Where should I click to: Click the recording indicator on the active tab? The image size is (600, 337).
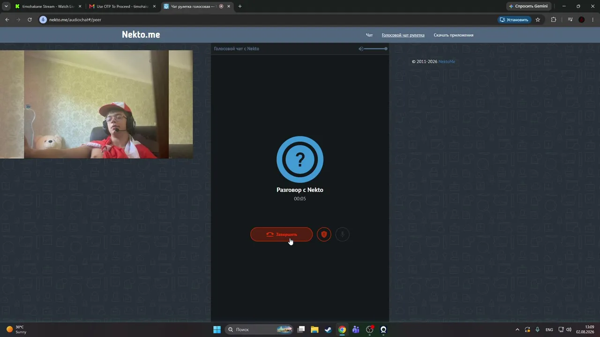click(221, 7)
